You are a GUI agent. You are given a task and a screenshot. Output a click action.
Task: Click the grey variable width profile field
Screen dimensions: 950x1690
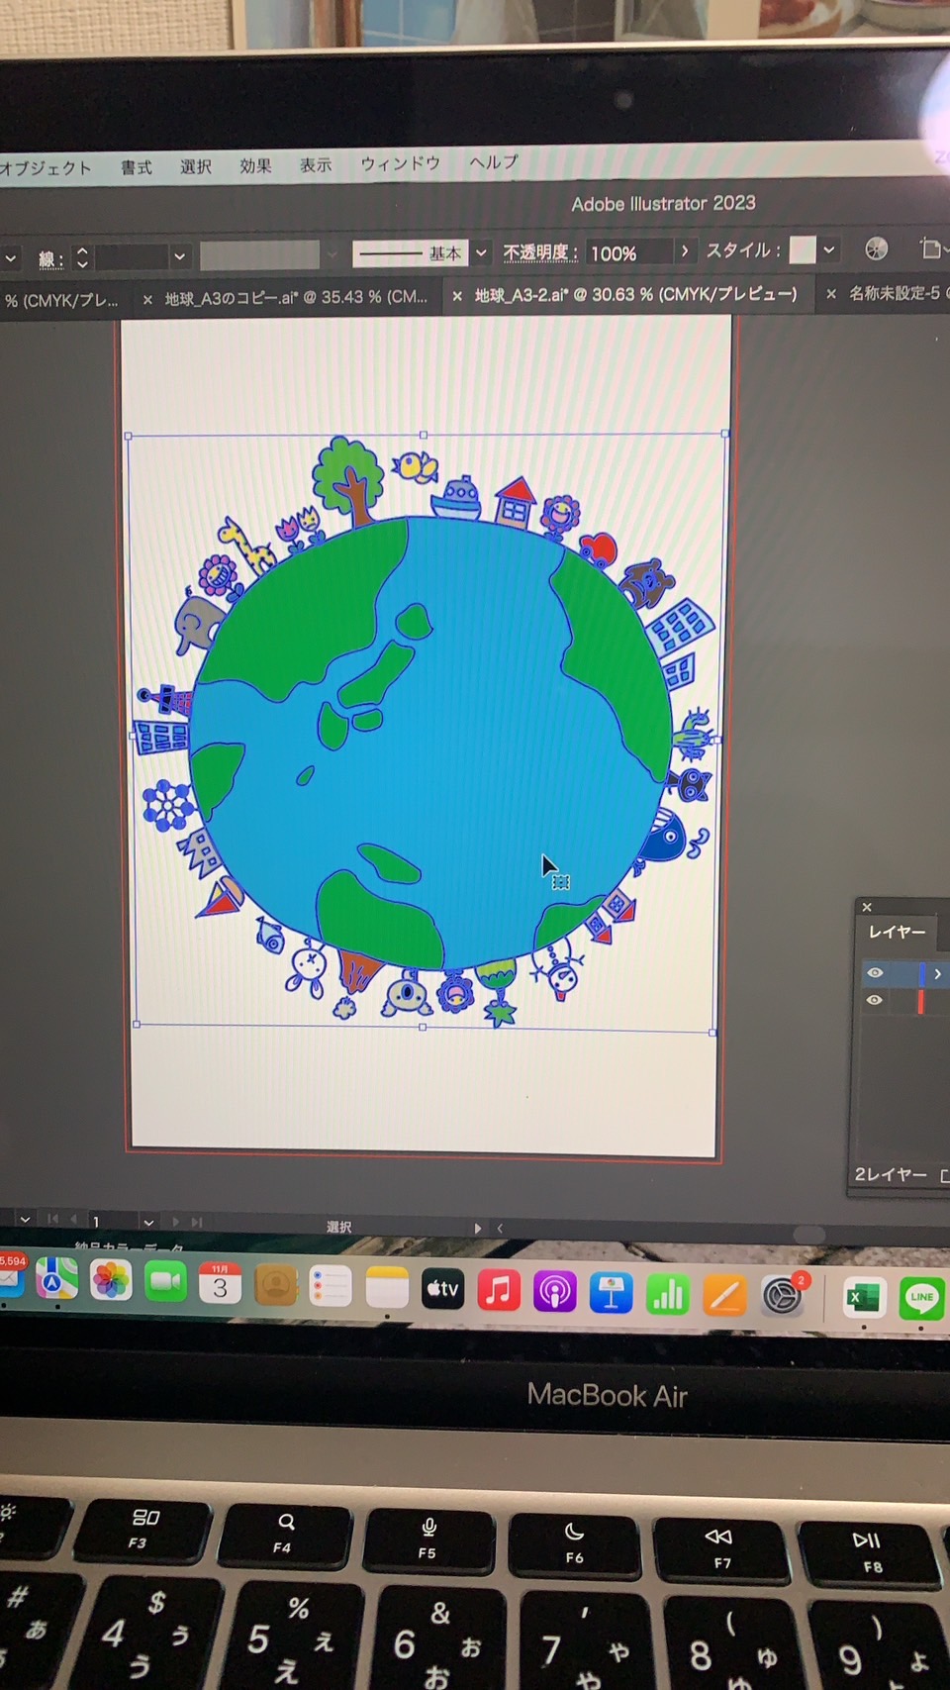point(260,255)
